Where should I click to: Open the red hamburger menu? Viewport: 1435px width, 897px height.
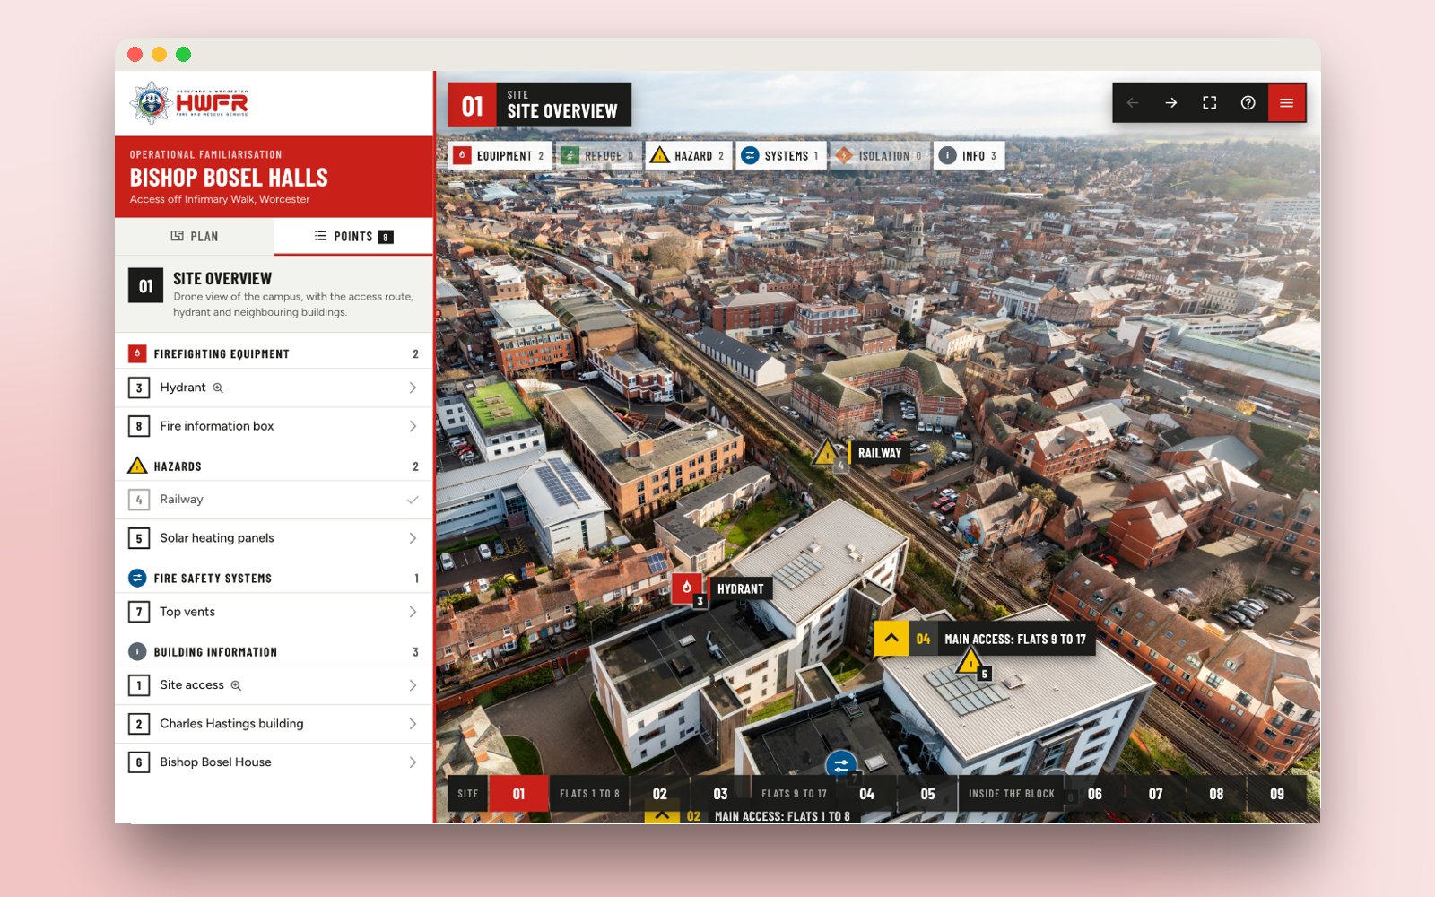coord(1286,103)
